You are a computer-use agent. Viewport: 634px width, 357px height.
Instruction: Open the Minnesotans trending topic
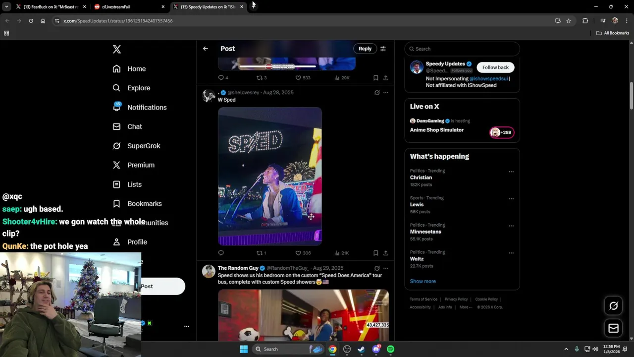coord(425,232)
